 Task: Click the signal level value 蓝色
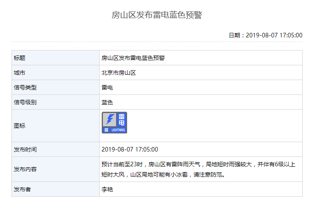point(107,102)
